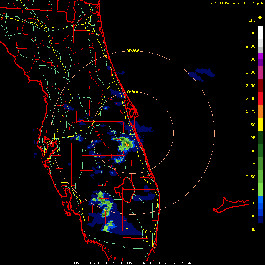
Task: Click the 0.10 legend value
Action: pyautogui.click(x=251, y=203)
